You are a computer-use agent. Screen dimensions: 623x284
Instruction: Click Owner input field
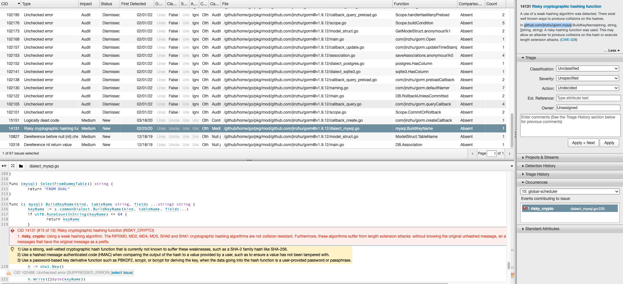point(588,108)
